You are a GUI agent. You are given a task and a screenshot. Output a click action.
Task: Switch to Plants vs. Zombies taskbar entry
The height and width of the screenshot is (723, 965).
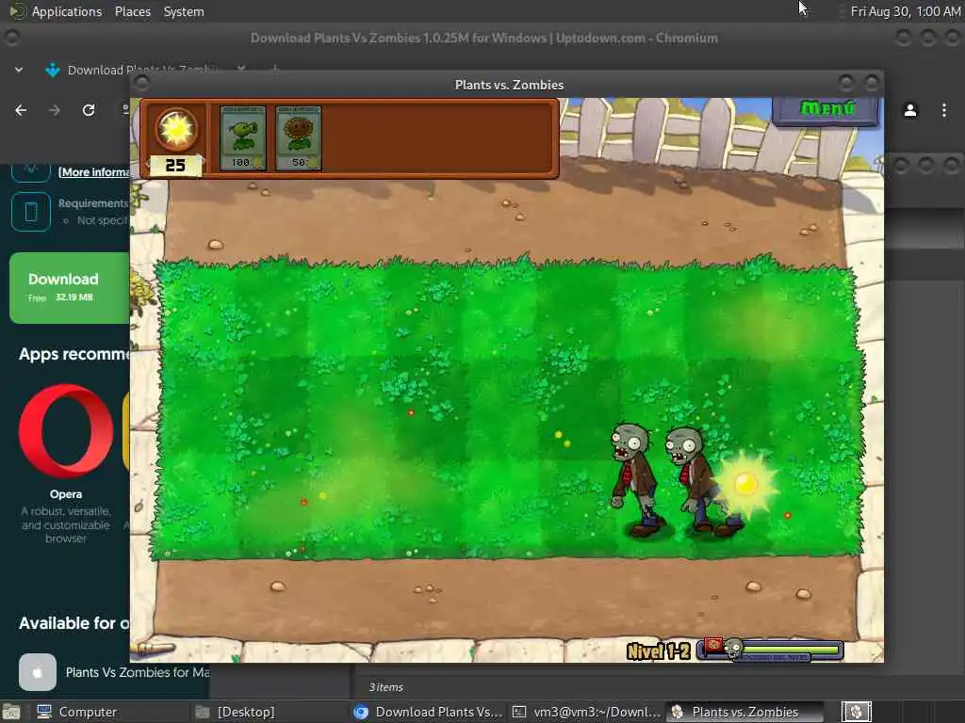[x=744, y=712]
